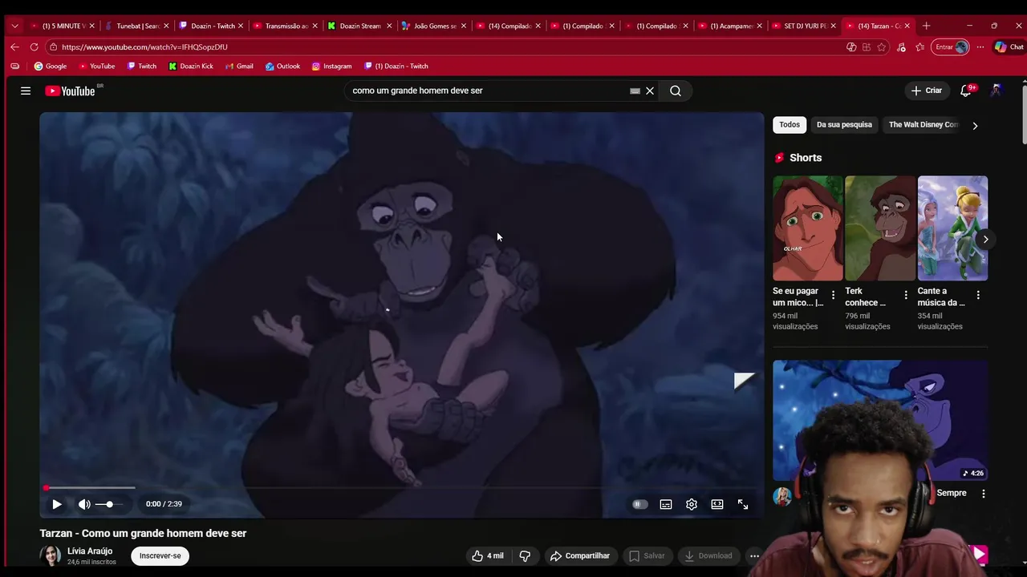Open on-screen keyboard icon in search box

[635, 91]
